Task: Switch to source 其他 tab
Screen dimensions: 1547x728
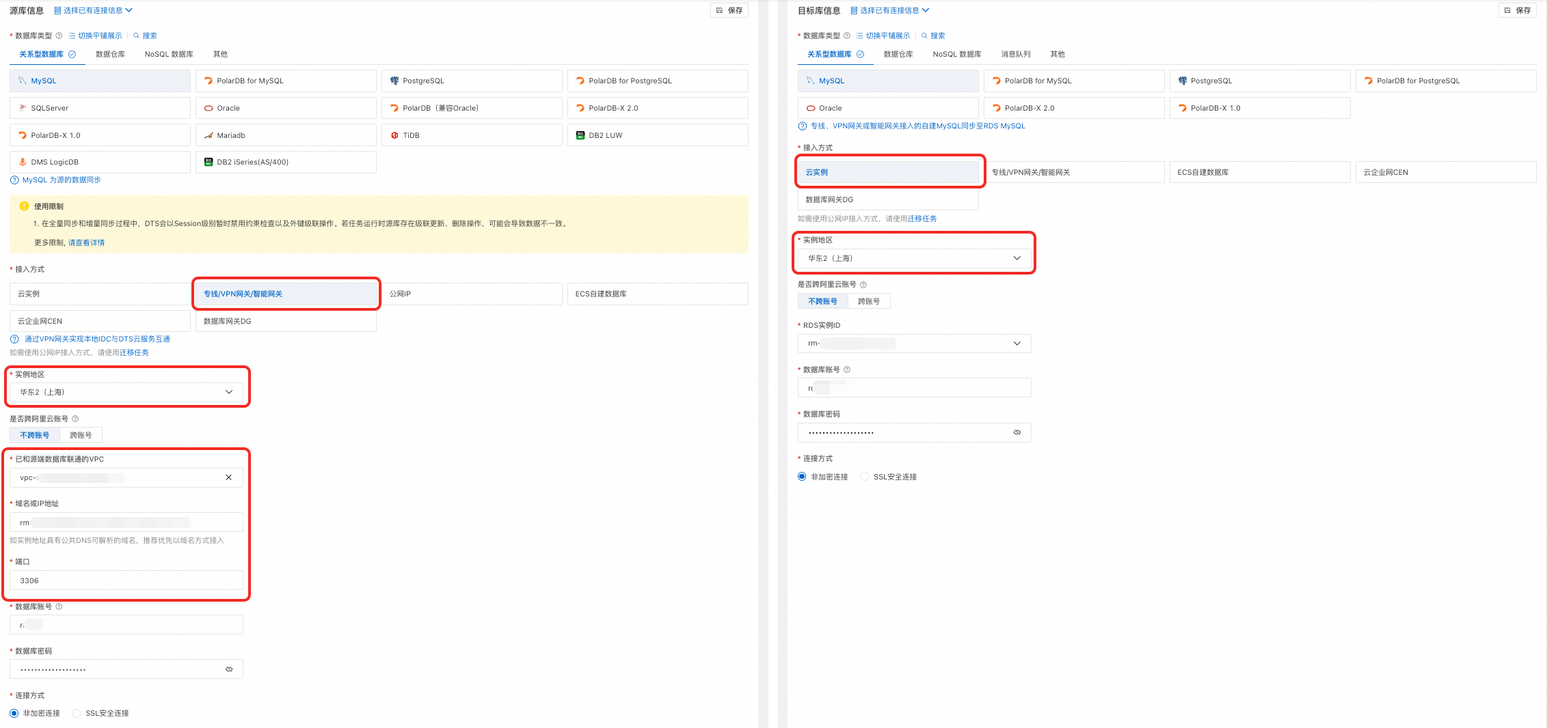Action: pyautogui.click(x=220, y=54)
